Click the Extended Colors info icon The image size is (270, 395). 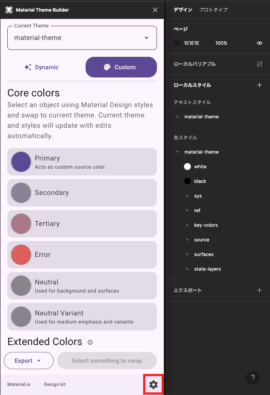[x=90, y=343]
